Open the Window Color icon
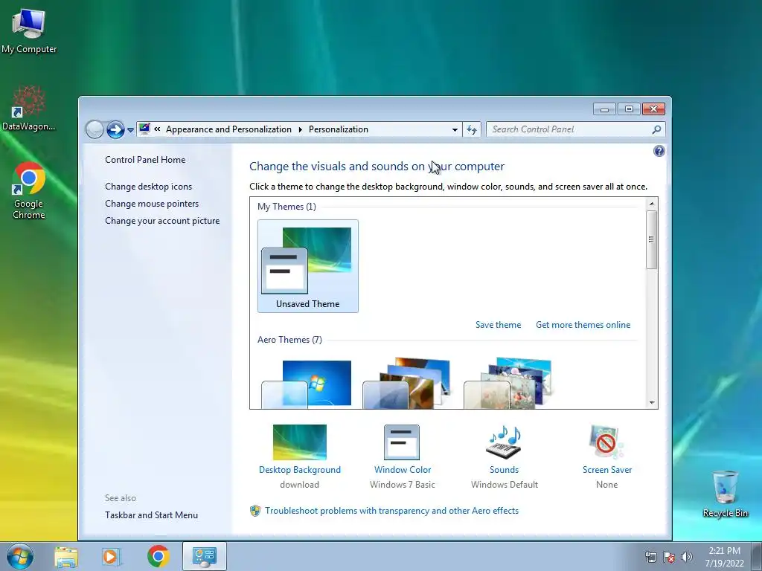Image resolution: width=762 pixels, height=571 pixels. pyautogui.click(x=402, y=442)
